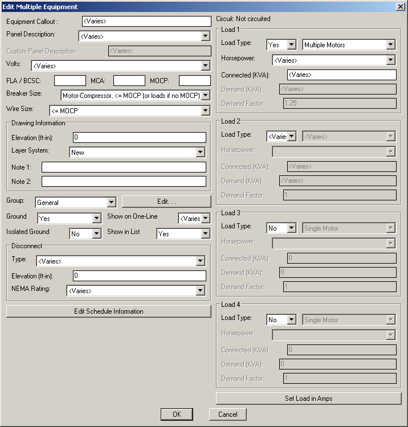Open the Show in List dropdown
This screenshot has width=408, height=427.
[x=183, y=233]
